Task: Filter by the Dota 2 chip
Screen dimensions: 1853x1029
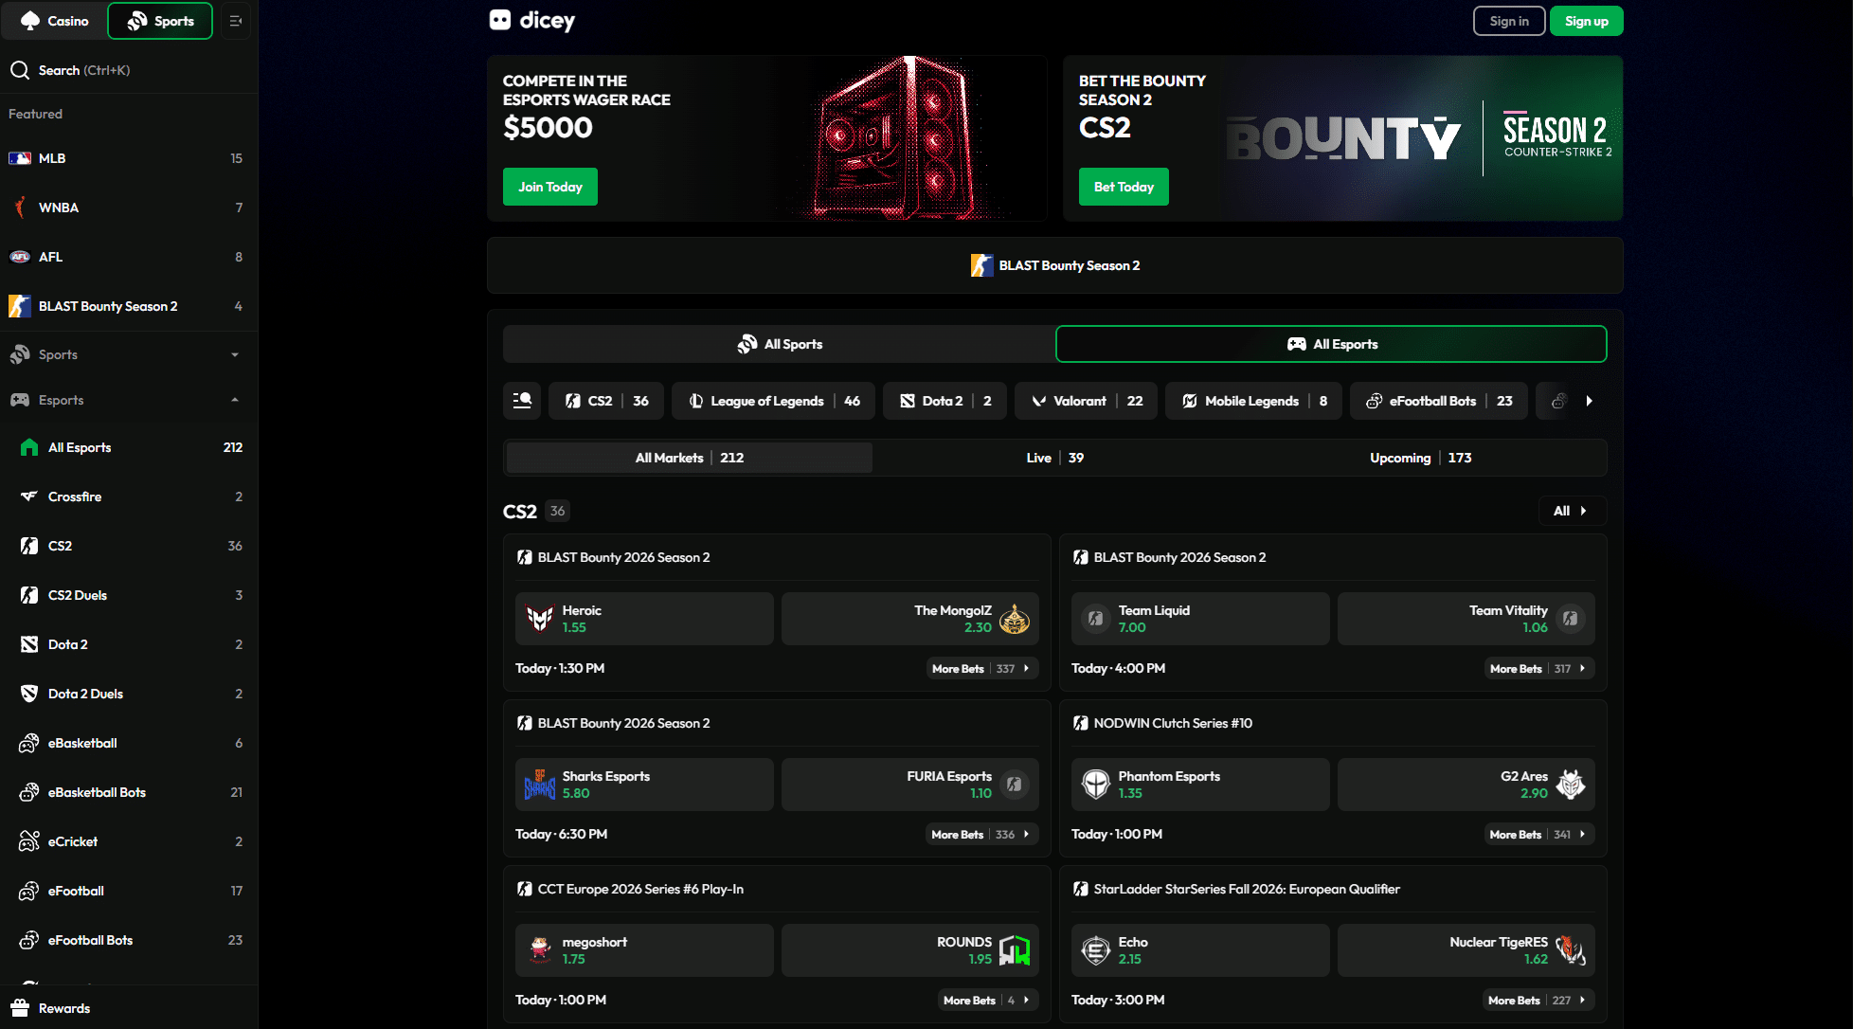Action: click(944, 401)
